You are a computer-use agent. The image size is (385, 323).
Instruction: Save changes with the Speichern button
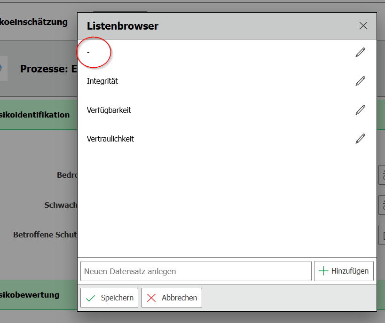109,298
